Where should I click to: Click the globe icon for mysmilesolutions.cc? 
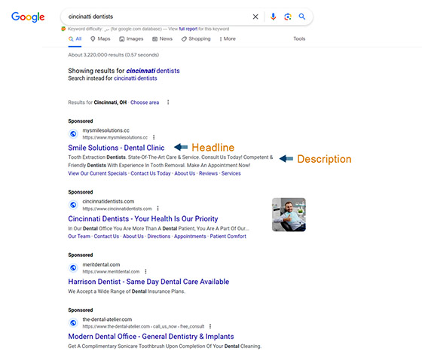[x=73, y=134]
